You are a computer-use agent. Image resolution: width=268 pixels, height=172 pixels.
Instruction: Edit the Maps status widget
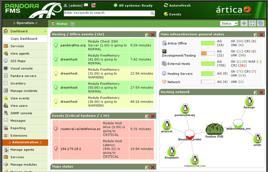coord(147,167)
